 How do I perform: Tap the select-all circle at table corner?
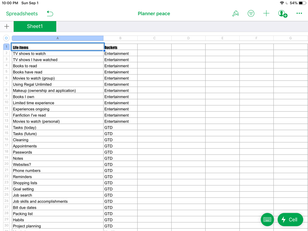6,38
